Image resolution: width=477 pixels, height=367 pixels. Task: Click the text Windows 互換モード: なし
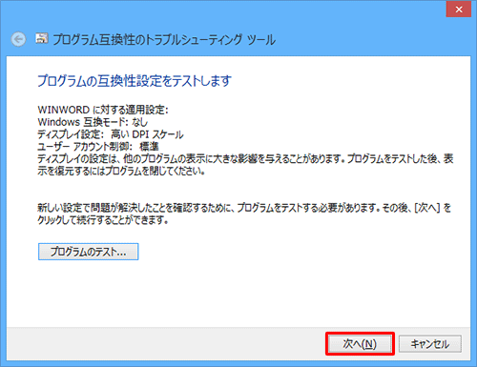click(x=93, y=122)
